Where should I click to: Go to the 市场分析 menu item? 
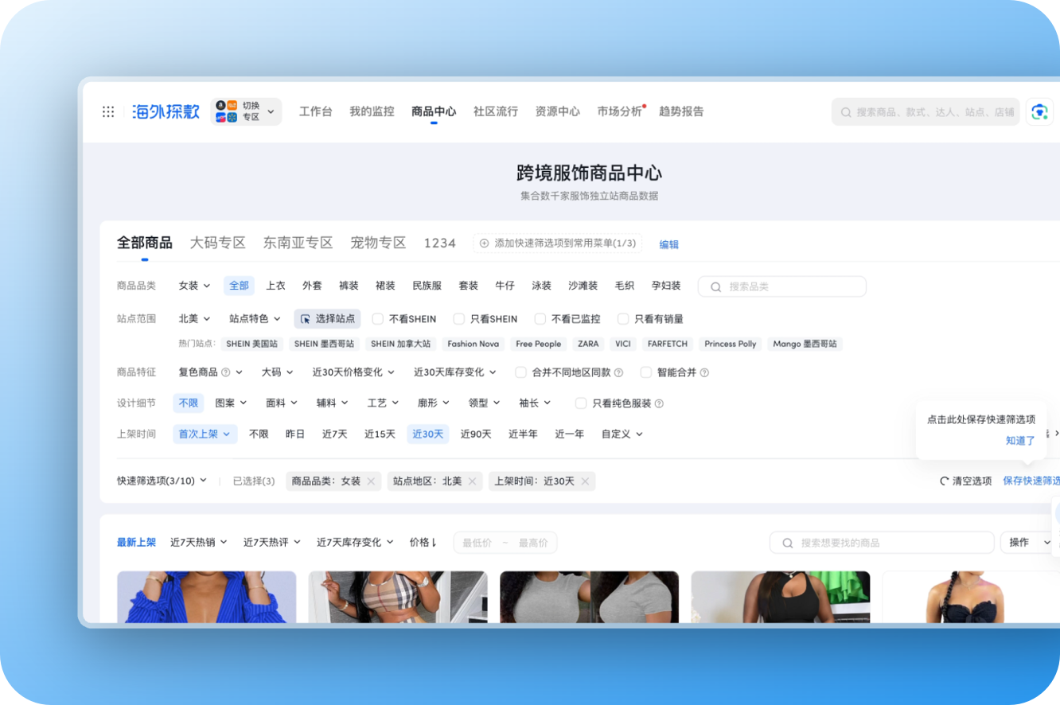click(619, 111)
